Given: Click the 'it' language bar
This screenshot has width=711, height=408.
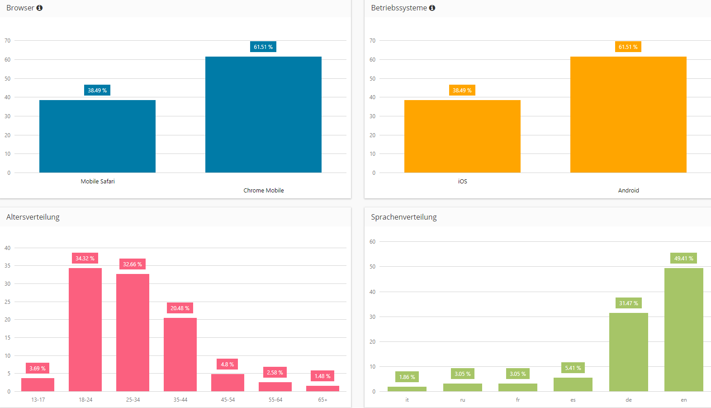Looking at the screenshot, I should click(x=407, y=389).
